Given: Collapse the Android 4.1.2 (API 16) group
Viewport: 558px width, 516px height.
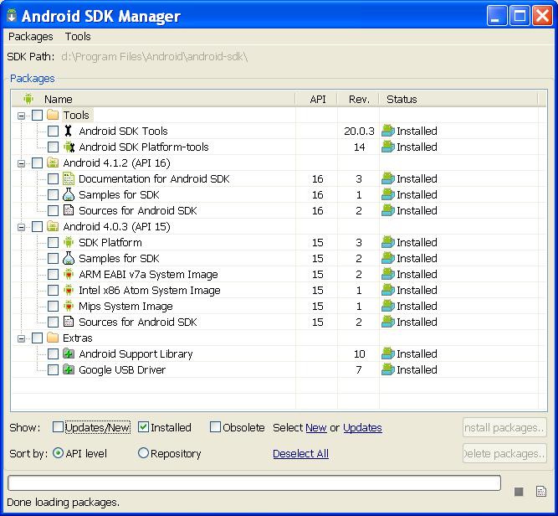Looking at the screenshot, I should click(x=22, y=163).
